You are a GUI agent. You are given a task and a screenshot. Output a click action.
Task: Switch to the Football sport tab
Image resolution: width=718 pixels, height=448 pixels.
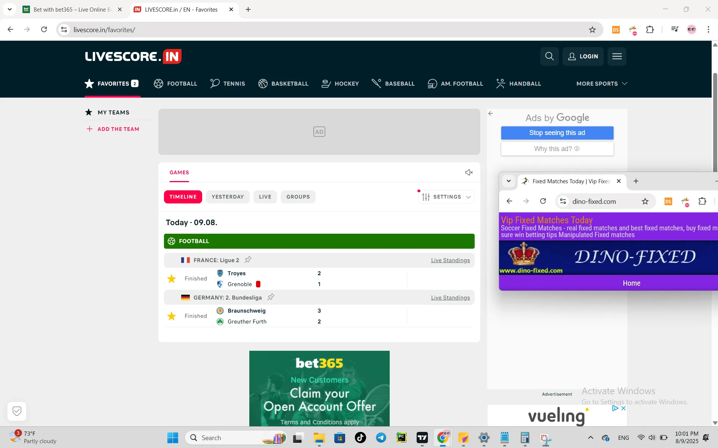tap(175, 84)
